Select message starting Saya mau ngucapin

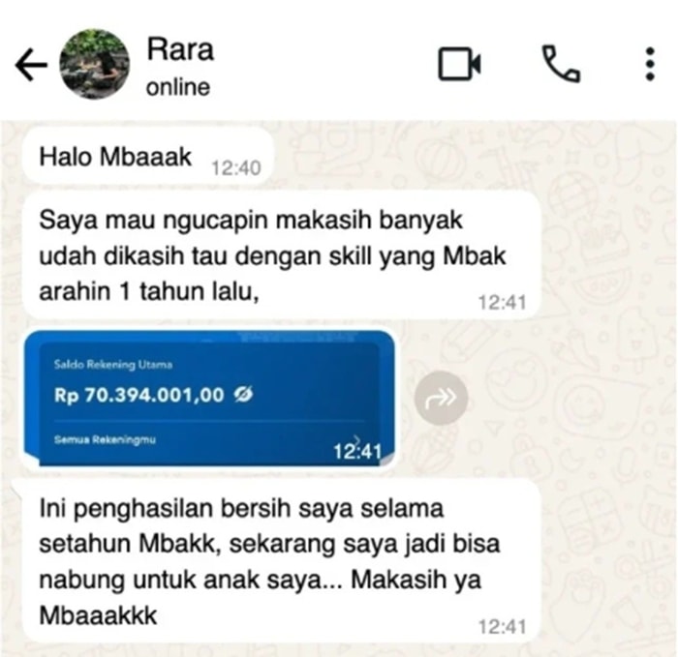(x=282, y=255)
